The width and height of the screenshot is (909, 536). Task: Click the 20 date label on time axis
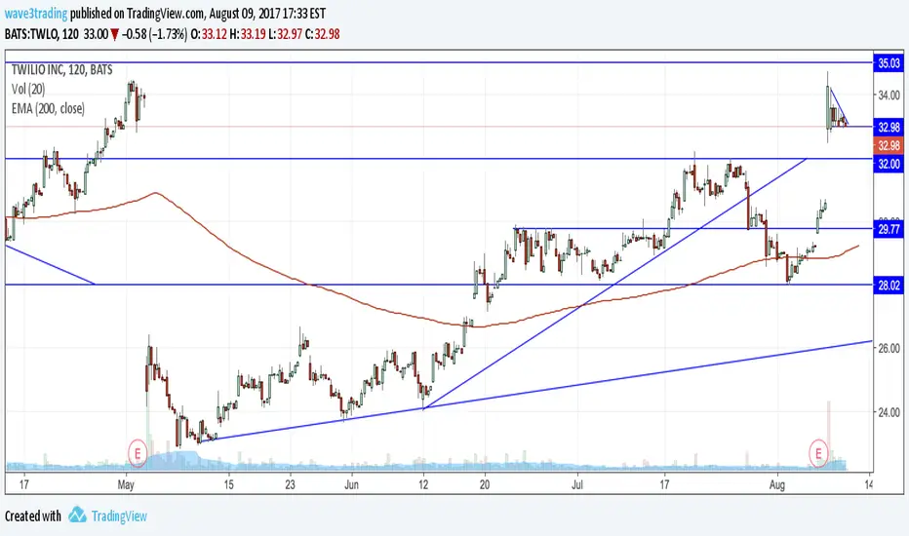coord(485,484)
